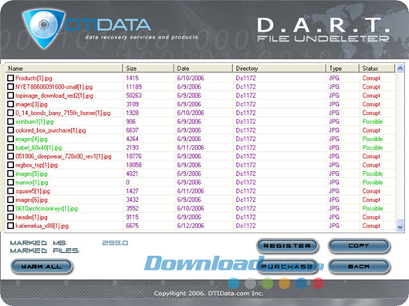Screen dimensions: 409x306
Task: Click the scrollbar down arrow
Action: click(x=400, y=227)
